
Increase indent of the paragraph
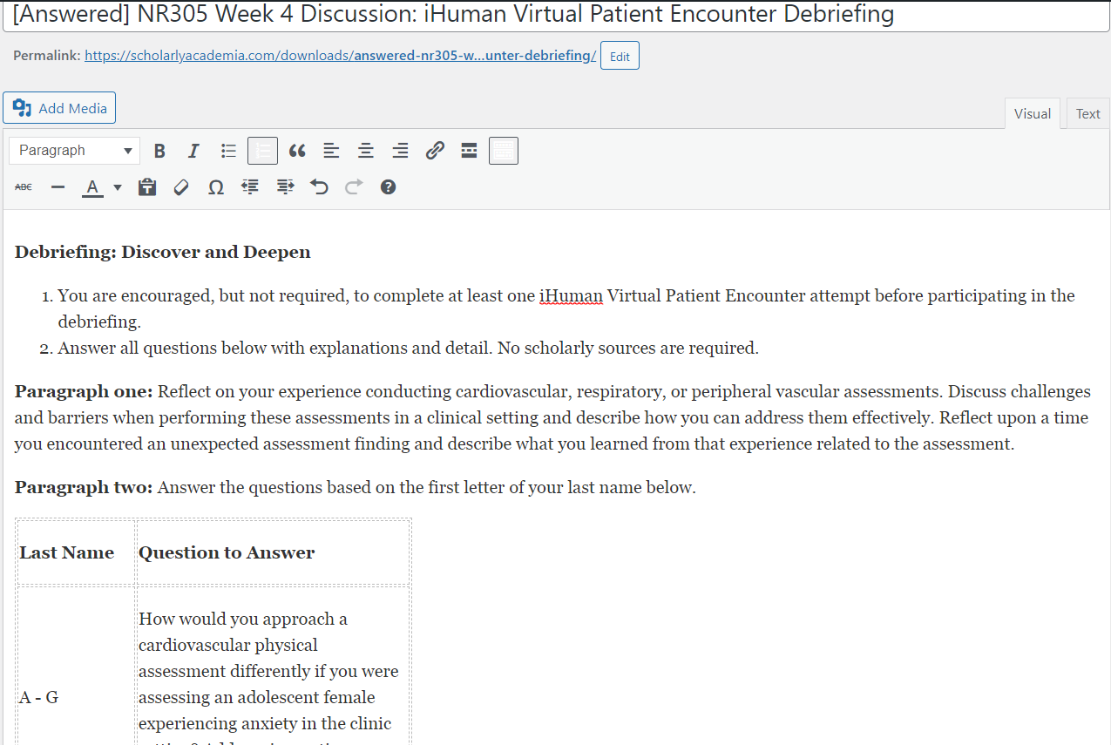(285, 187)
